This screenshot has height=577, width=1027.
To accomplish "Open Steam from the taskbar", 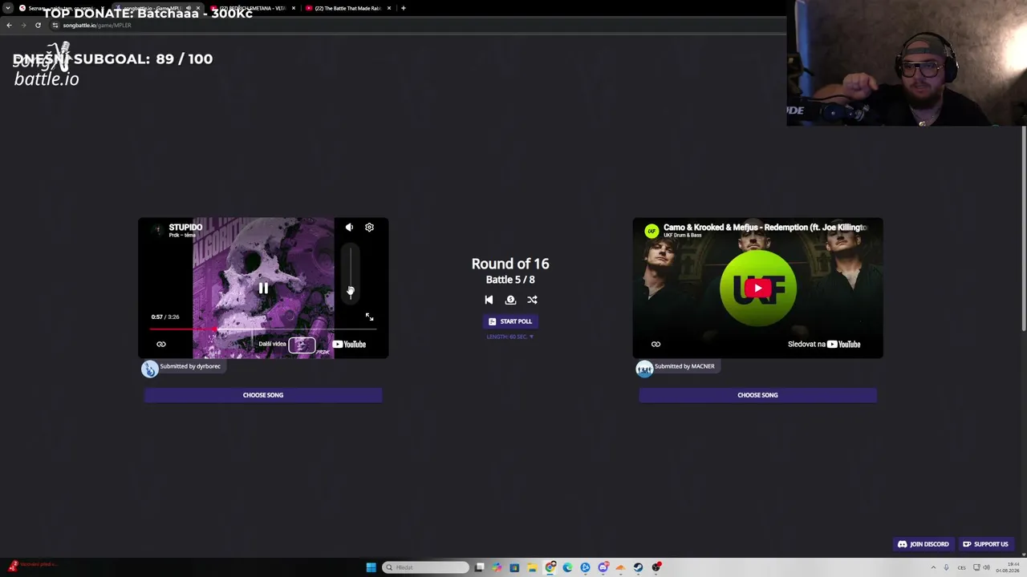I will tap(638, 567).
